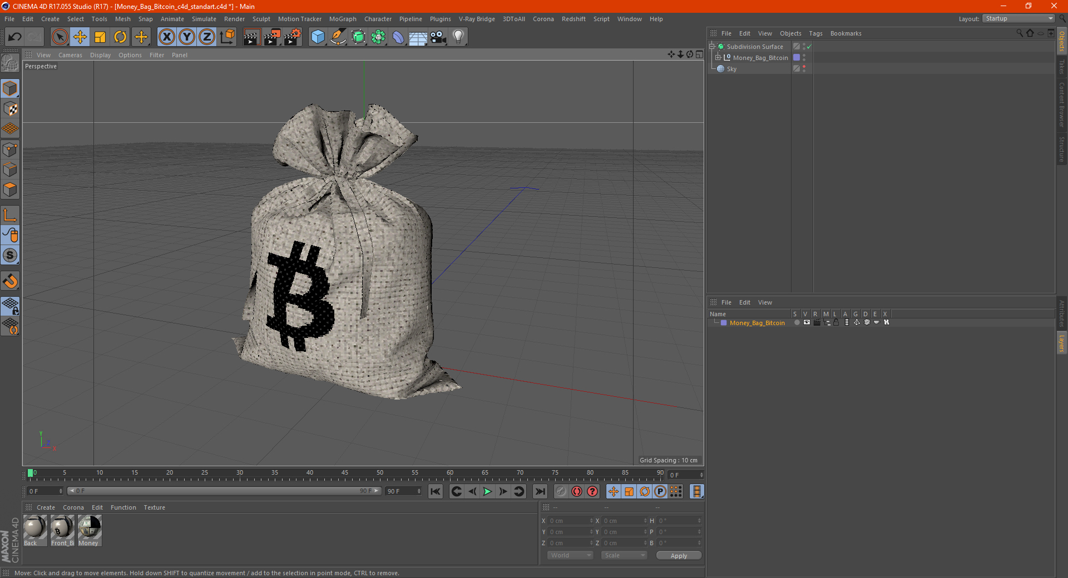Viewport: 1068px width, 578px height.
Task: Open material manager Texture menu
Action: coord(154,507)
